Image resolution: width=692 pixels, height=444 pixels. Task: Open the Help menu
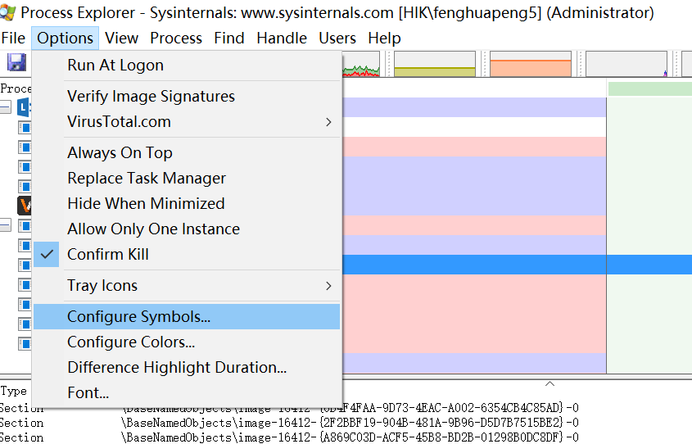pyautogui.click(x=384, y=38)
